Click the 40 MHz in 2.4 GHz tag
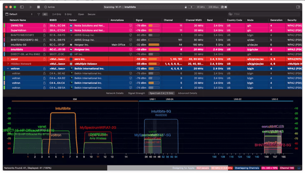This screenshot has width=305, height=173. pyautogui.click(x=222, y=168)
